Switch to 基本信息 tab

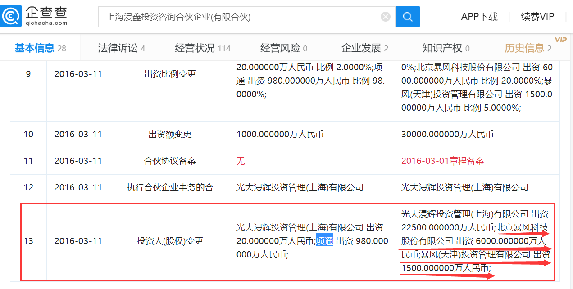point(40,48)
